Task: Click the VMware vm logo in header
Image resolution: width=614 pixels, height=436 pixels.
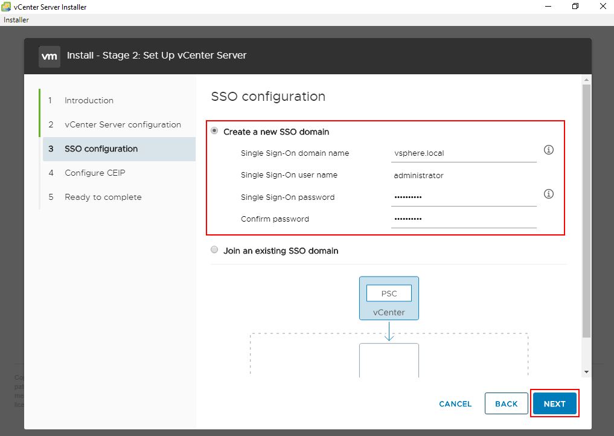Action: (x=50, y=56)
